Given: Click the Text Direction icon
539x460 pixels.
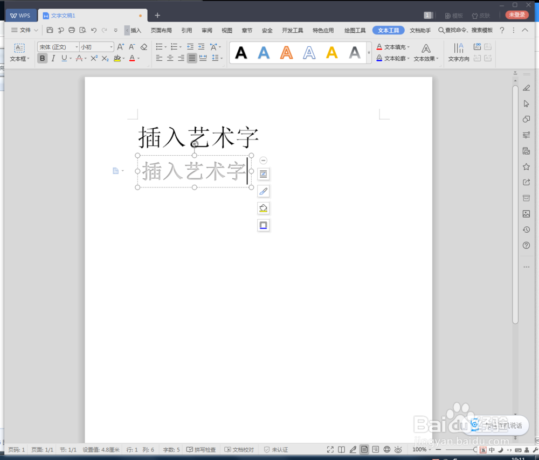Looking at the screenshot, I should coord(459,52).
